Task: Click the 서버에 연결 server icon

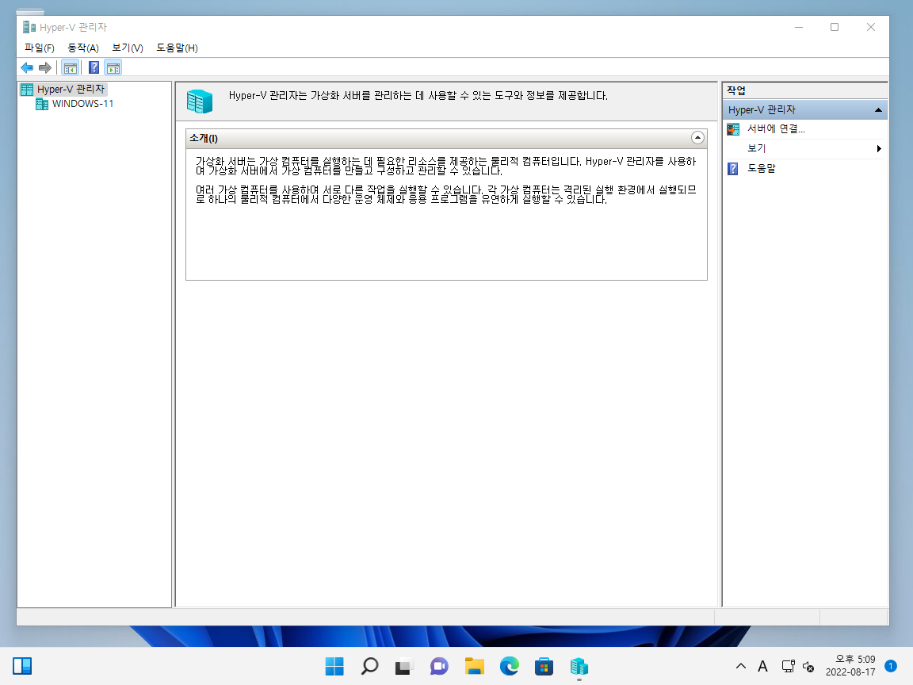Action: 733,129
